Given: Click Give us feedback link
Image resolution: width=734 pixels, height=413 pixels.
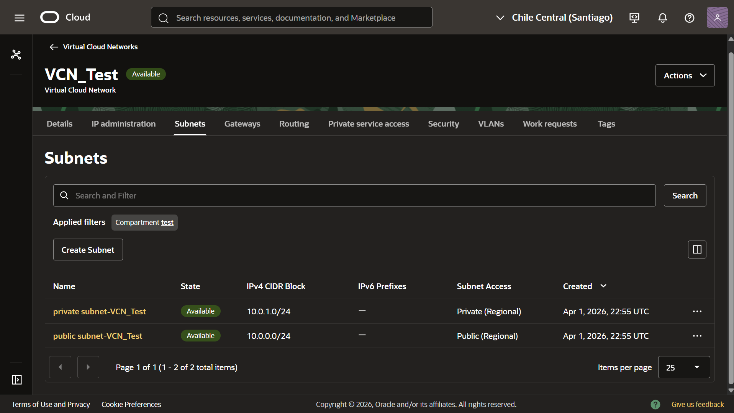Looking at the screenshot, I should (698, 404).
